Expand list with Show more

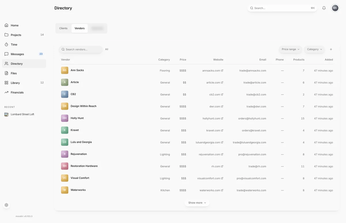tap(197, 203)
